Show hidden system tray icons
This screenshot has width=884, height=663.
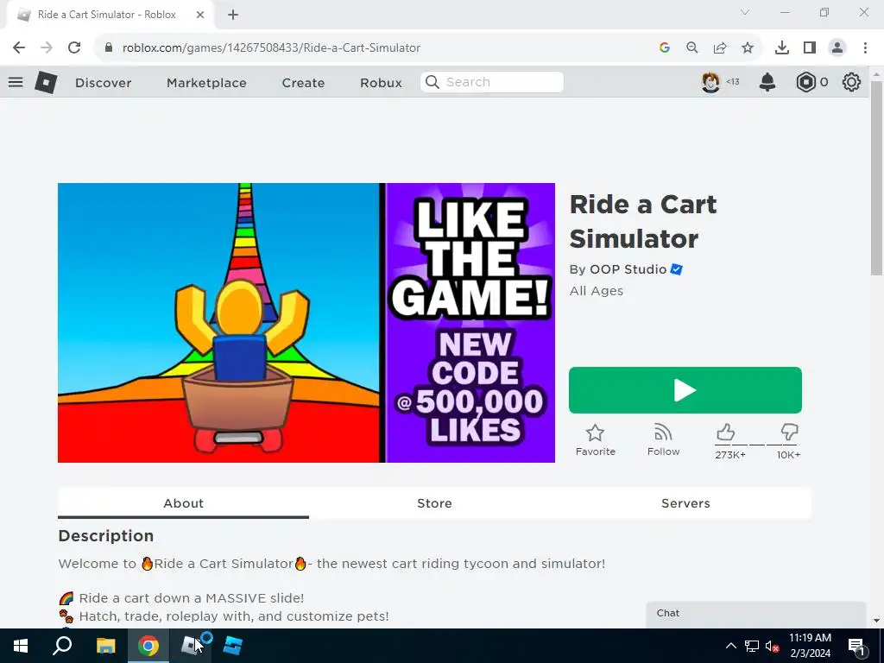pos(730,646)
